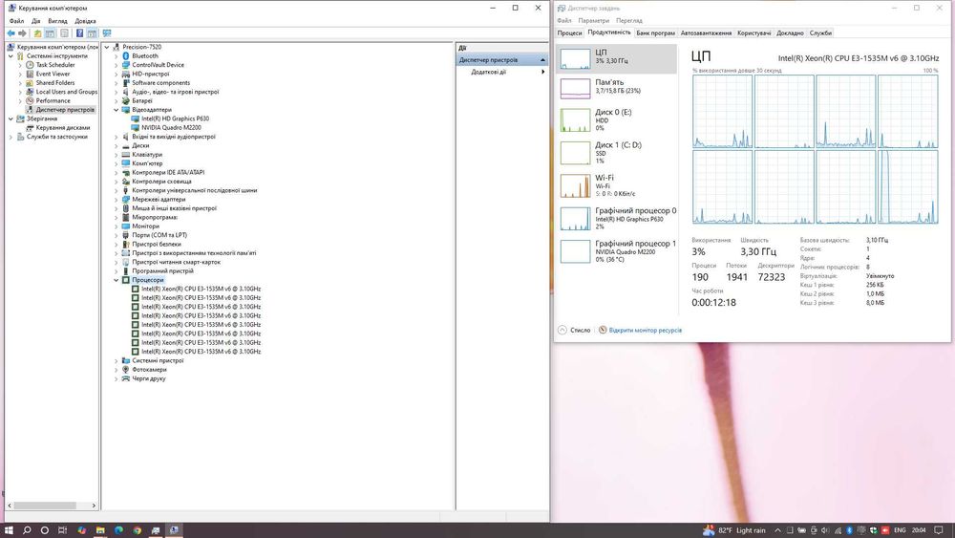Click the blue Help question-mark toolbar icon

[x=79, y=33]
